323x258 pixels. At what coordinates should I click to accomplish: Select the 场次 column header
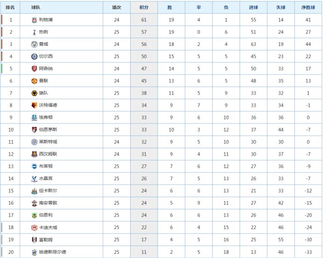point(117,7)
